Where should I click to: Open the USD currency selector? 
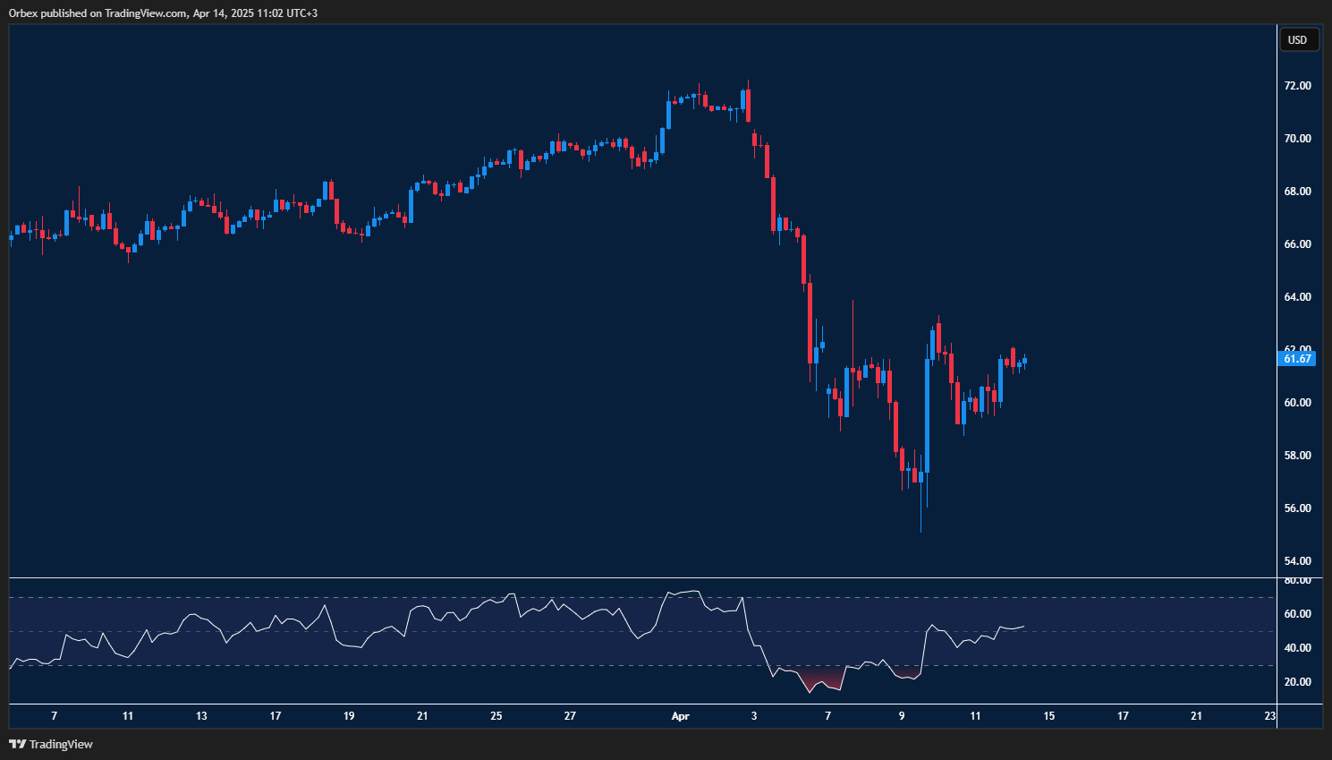1297,40
